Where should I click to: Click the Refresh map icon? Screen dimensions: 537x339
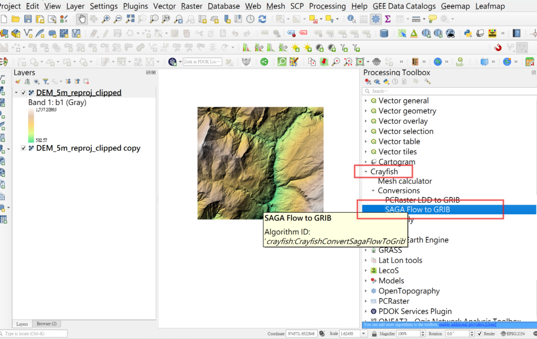[x=262, y=19]
